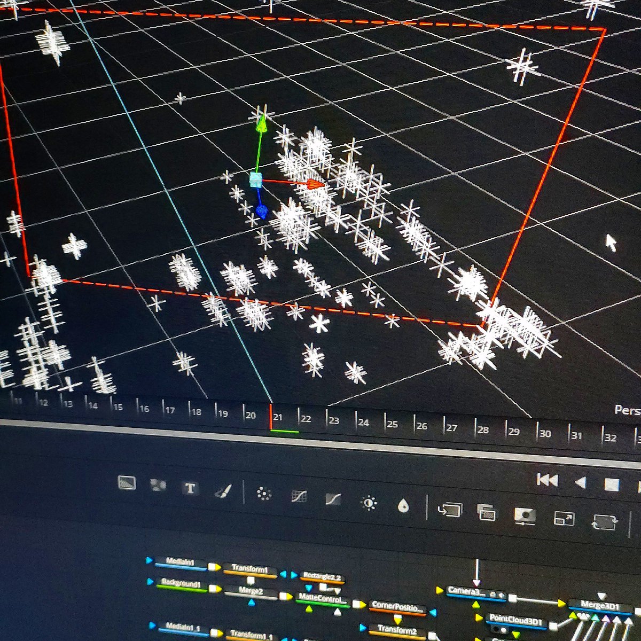
Task: Select the Merge2 node
Action: tap(251, 592)
